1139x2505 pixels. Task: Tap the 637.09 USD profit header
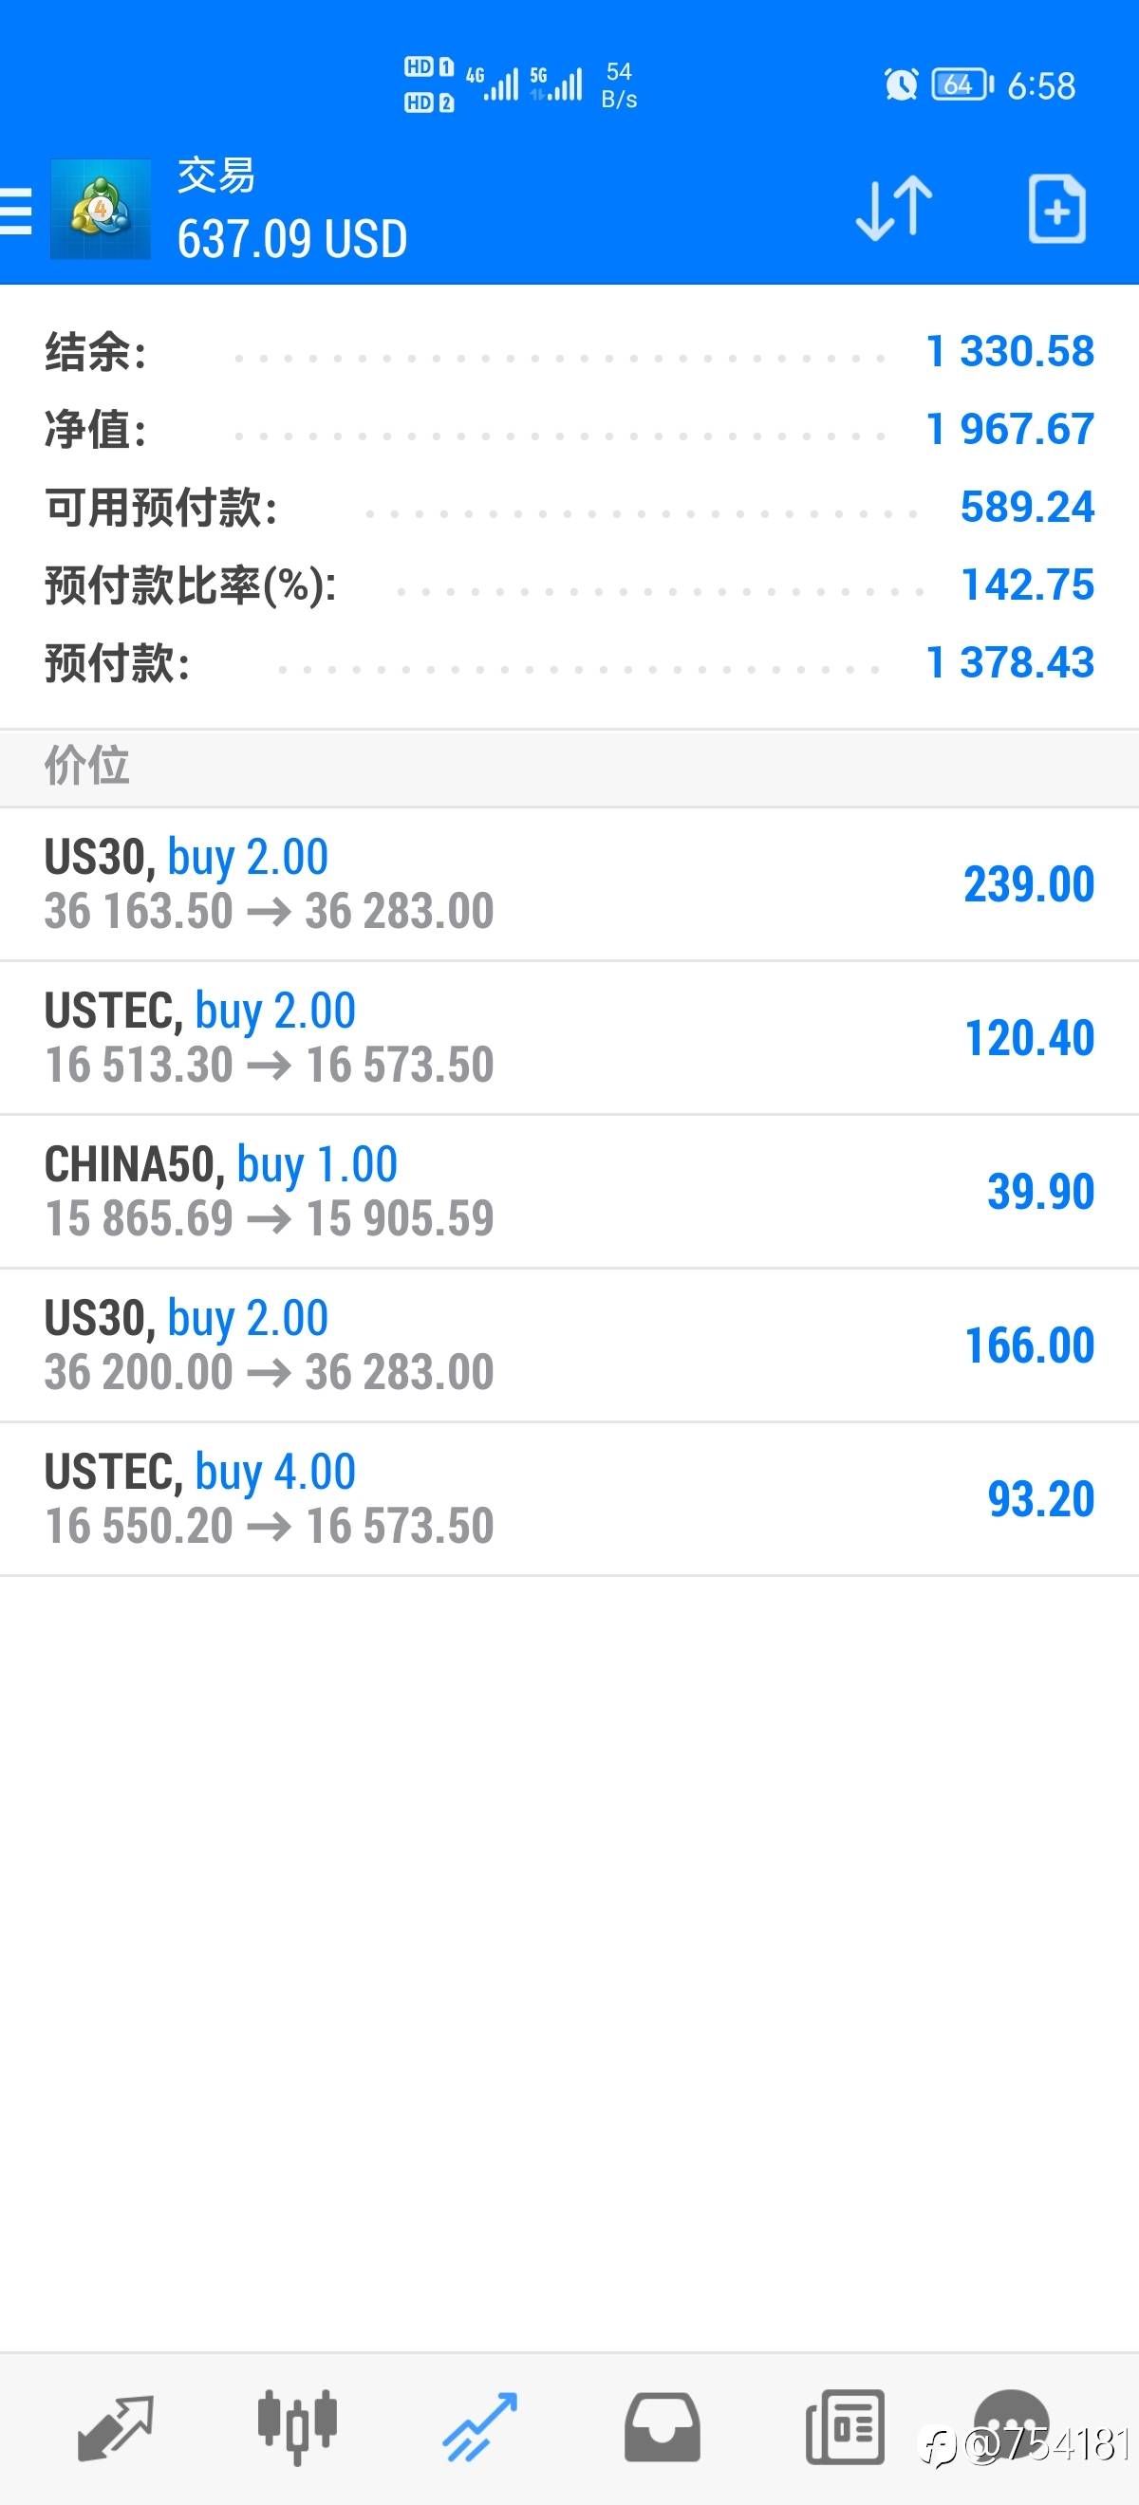291,239
